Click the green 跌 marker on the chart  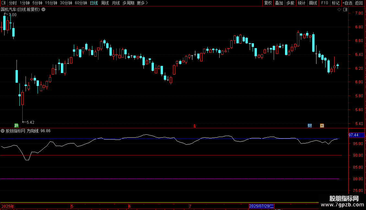tap(16, 126)
